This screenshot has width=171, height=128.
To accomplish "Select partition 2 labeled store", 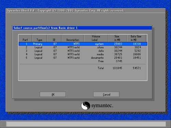I will 83,47.
